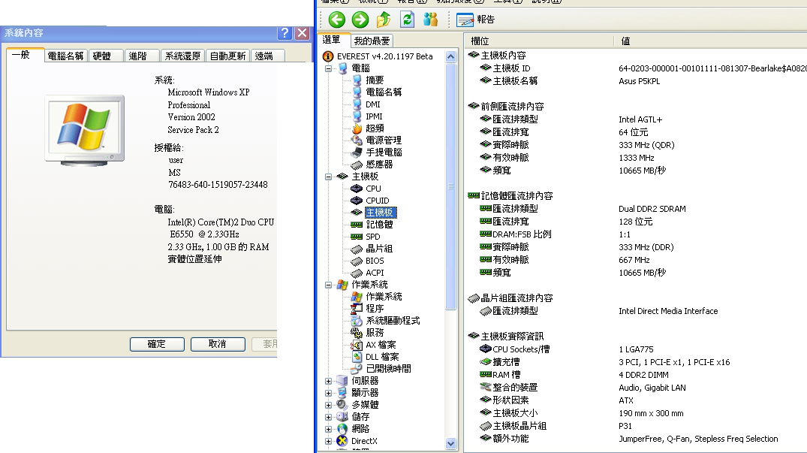Open the users icon in EVEREST toolbar

click(x=430, y=20)
